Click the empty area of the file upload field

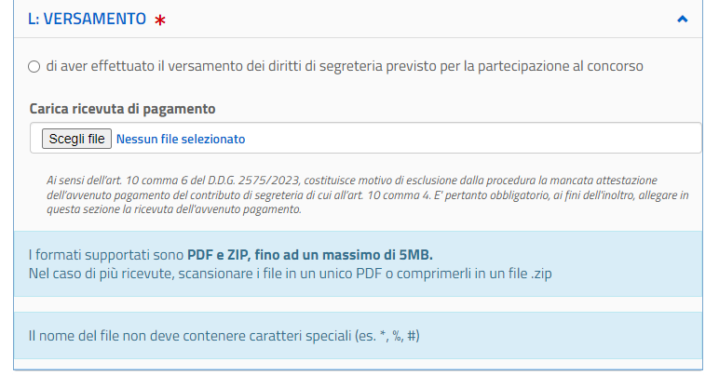[466, 139]
